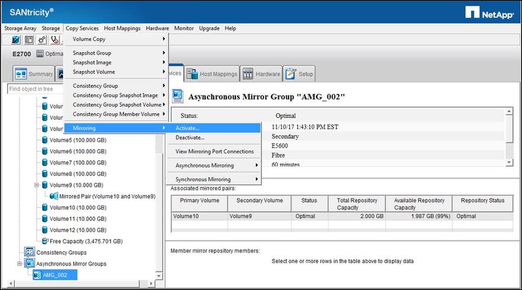This screenshot has width=522, height=290.
Task: Click the tree panel scroll down arrow
Action: pyautogui.click(x=159, y=276)
